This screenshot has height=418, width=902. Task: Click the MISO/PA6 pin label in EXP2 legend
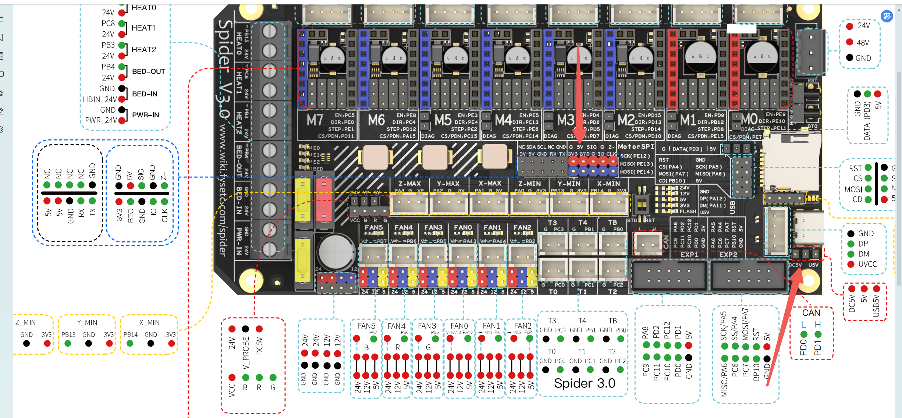coord(724,380)
